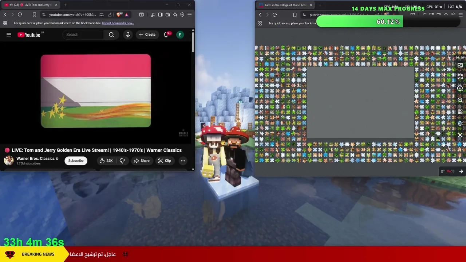
Task: Open the YouTube guide hamburger menu
Action: (x=9, y=35)
